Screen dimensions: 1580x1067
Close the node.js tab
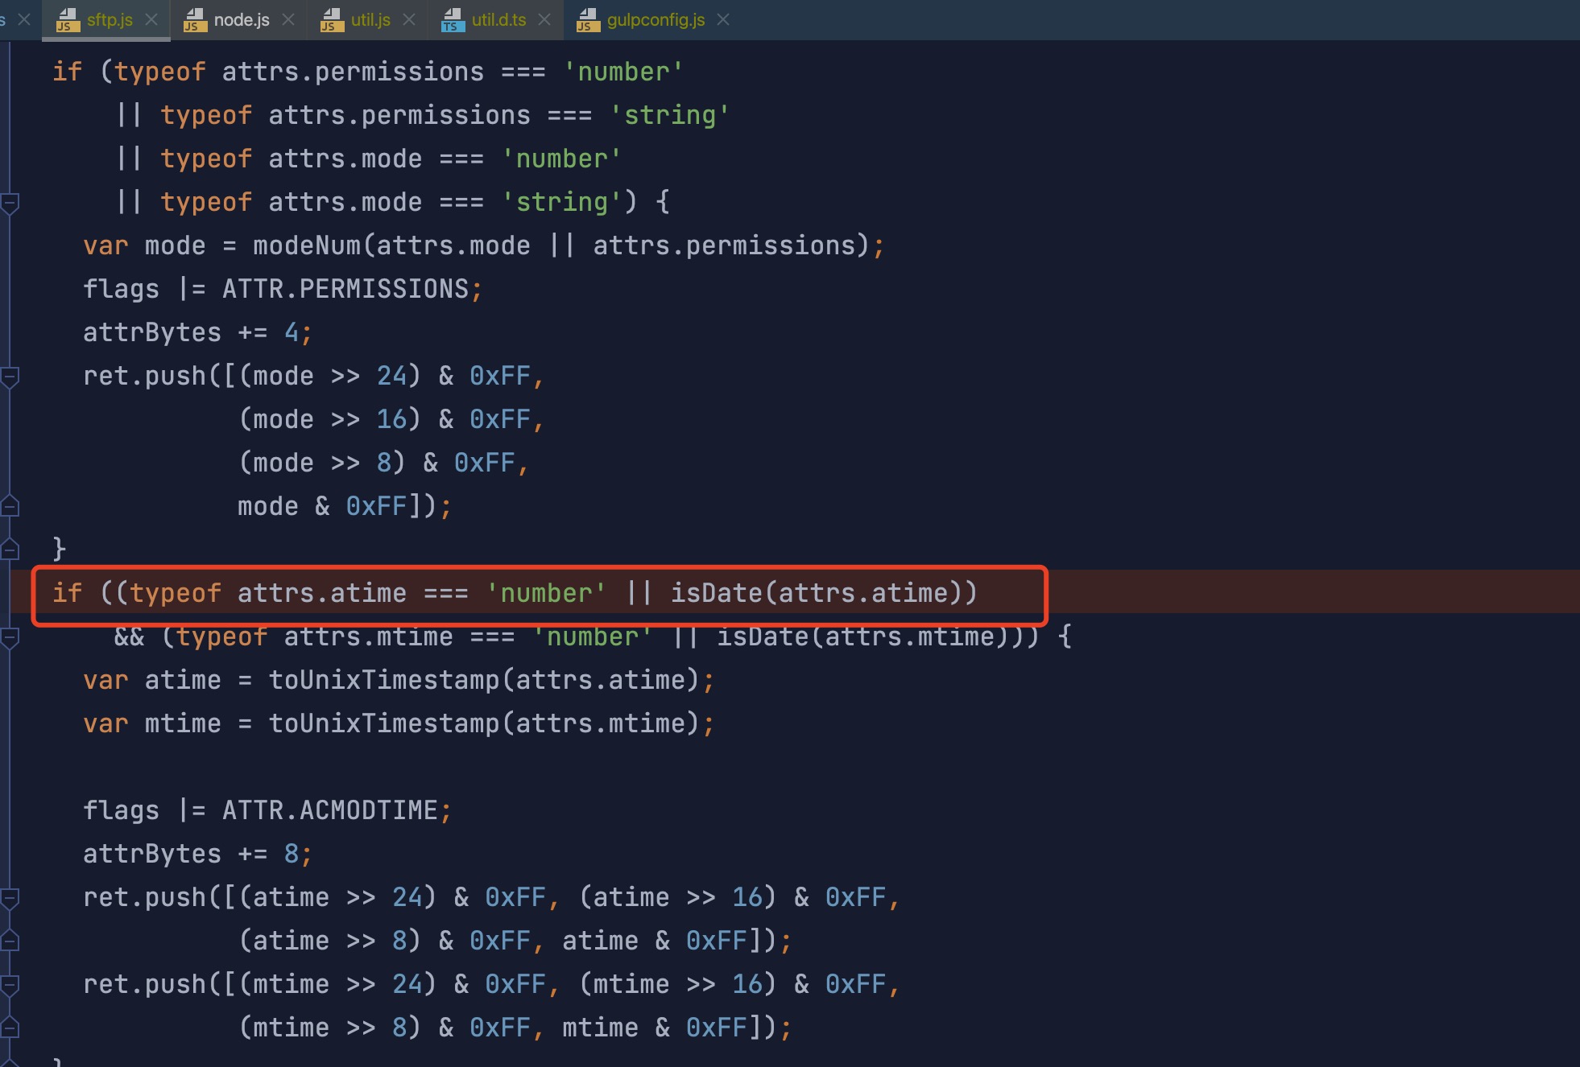(x=288, y=20)
